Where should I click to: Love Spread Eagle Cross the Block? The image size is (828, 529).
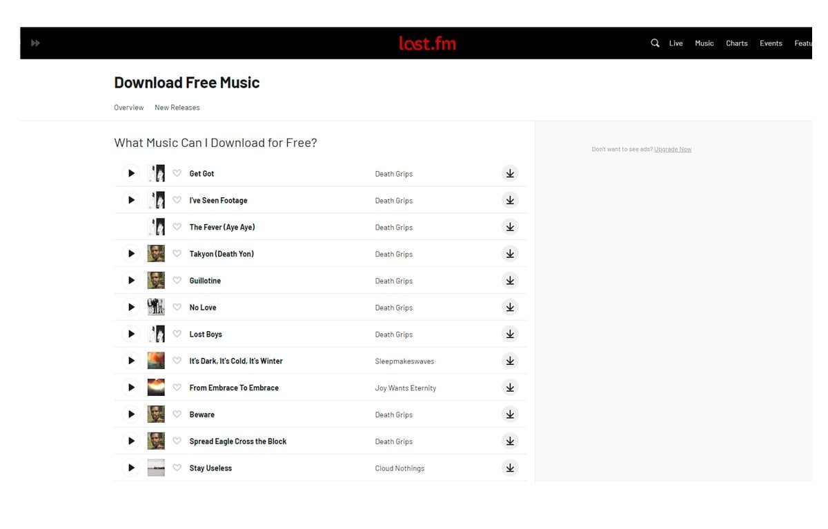pyautogui.click(x=177, y=441)
